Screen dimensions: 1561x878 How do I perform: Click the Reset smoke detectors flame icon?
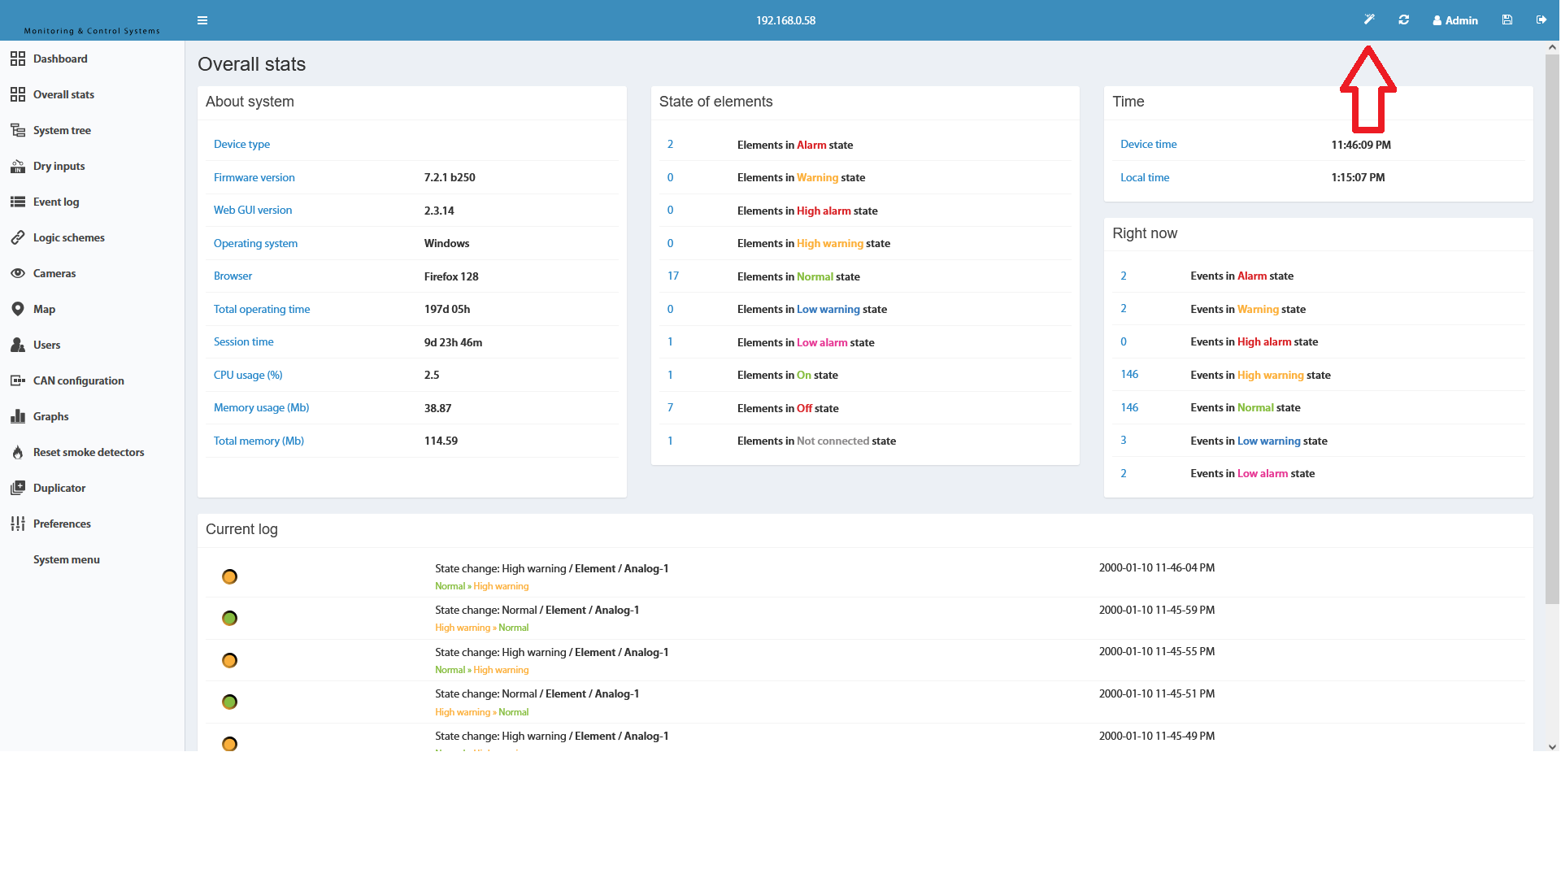click(x=18, y=452)
